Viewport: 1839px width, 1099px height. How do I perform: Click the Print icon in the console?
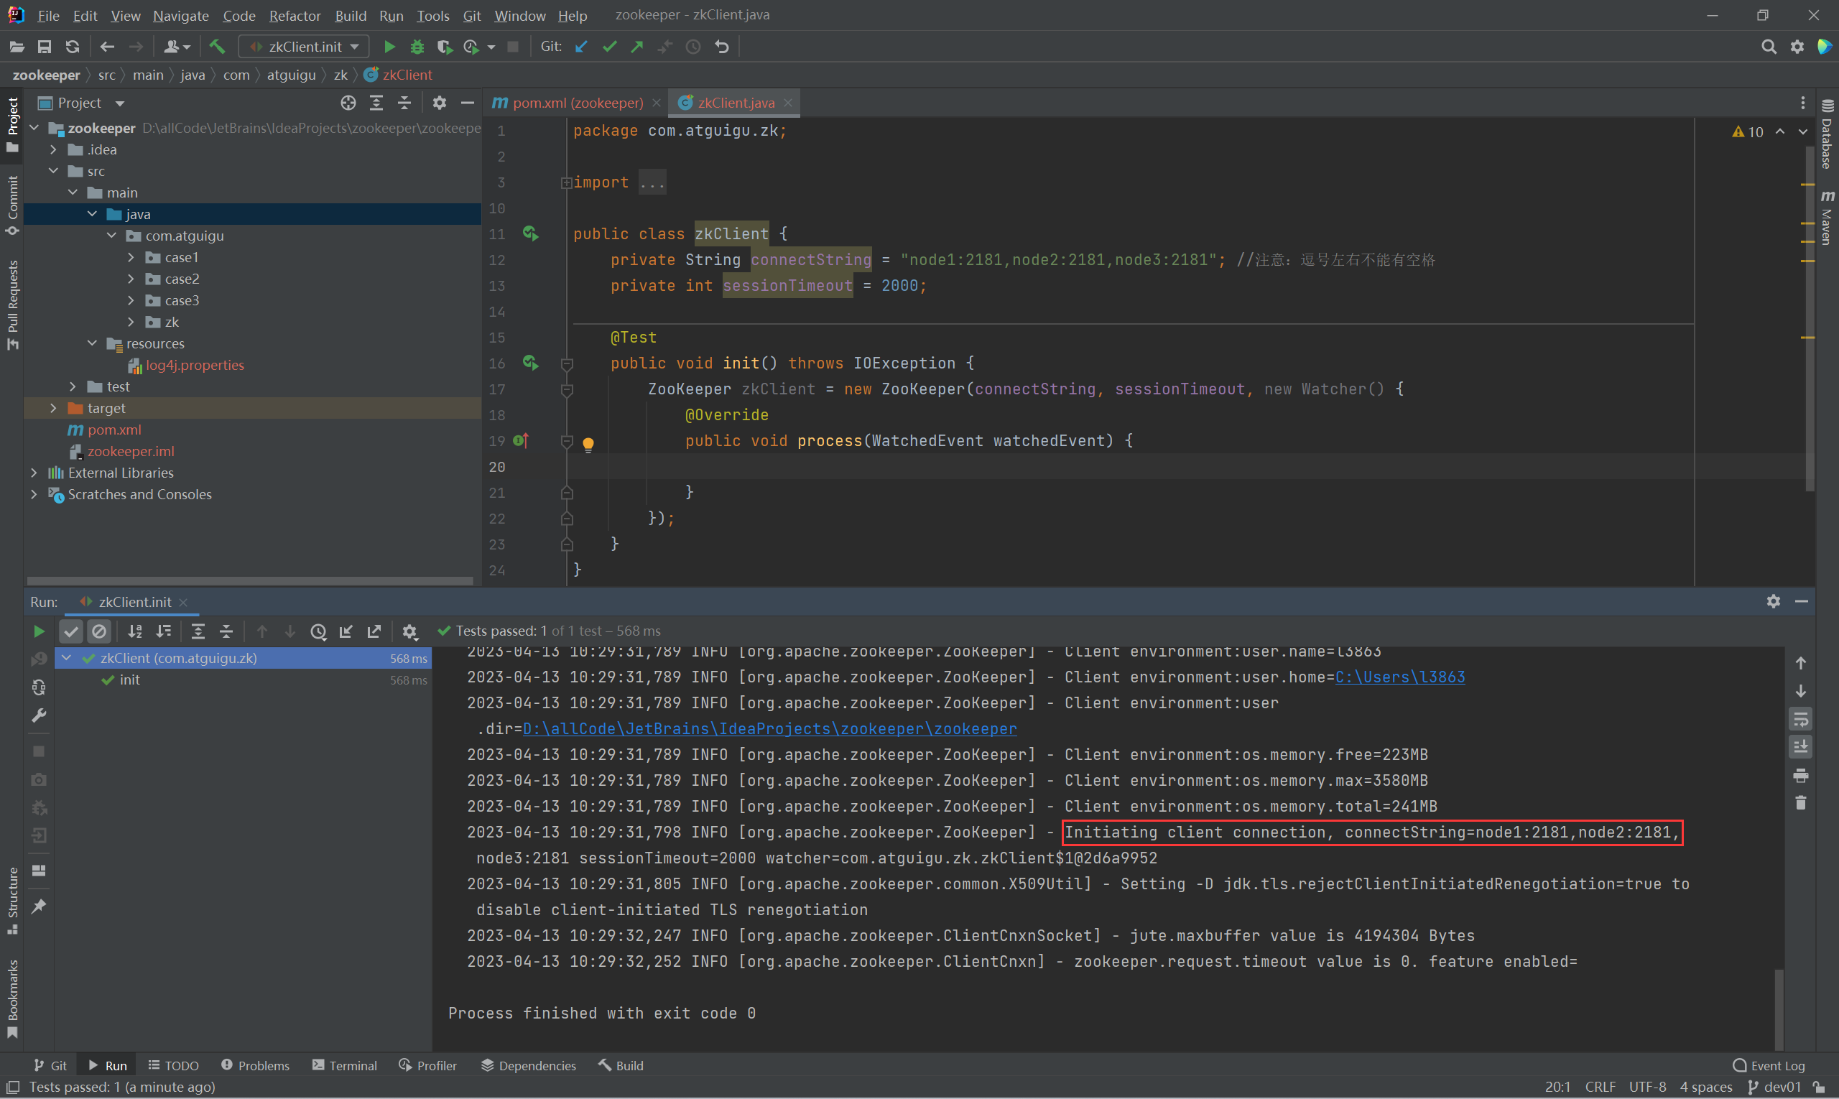[1800, 775]
